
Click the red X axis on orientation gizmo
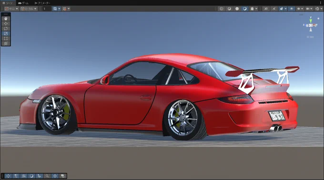click(315, 25)
